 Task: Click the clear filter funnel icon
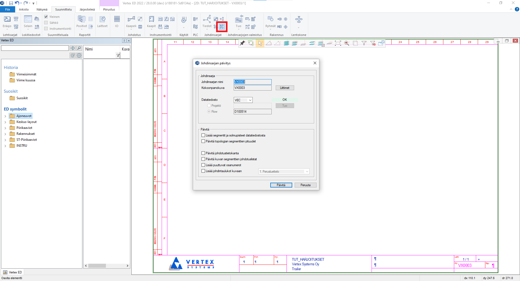(x=373, y=43)
